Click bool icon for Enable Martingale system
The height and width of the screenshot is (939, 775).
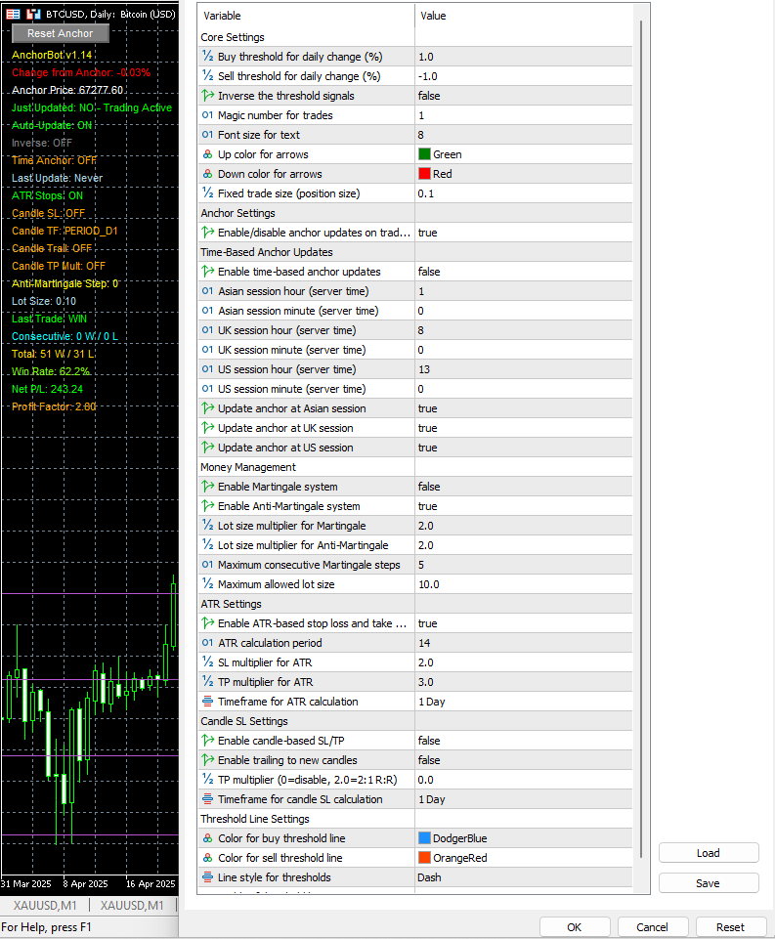click(208, 487)
